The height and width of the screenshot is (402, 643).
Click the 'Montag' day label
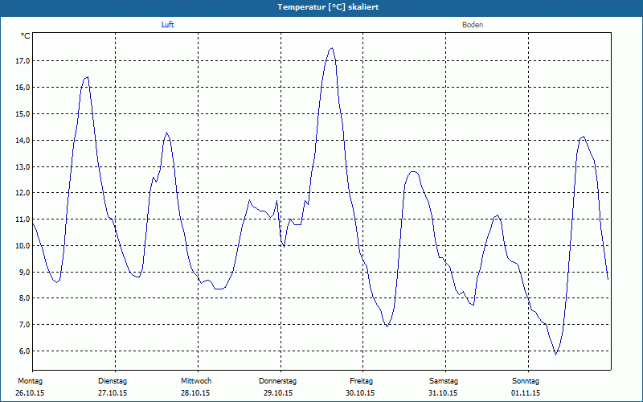point(30,381)
